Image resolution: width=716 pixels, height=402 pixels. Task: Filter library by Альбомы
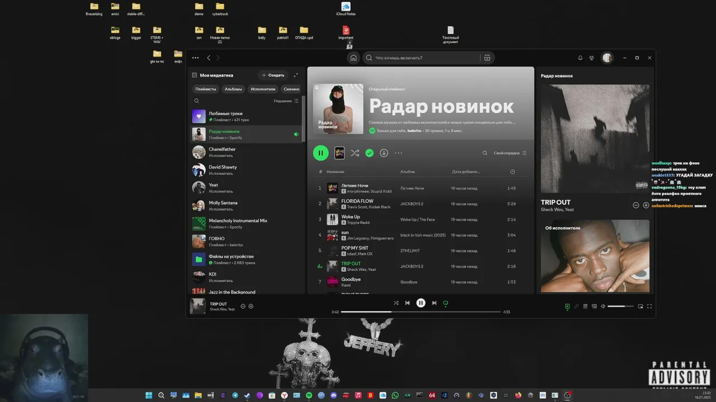pyautogui.click(x=233, y=89)
